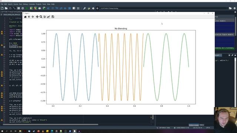Go to previous cursor position arrow
This screenshot has height=133, width=237.
click(x=93, y=8)
